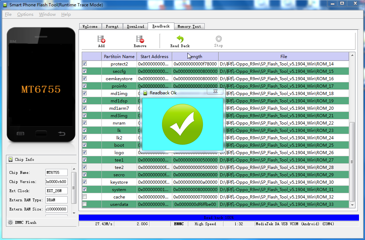Click the secro partition name cell
365x240 pixels.
(119, 175)
